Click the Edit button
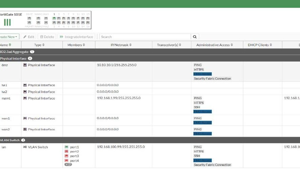The image size is (300, 169). pos(29,37)
